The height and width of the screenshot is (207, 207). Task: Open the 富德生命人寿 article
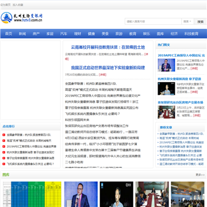pyautogui.click(x=103, y=150)
